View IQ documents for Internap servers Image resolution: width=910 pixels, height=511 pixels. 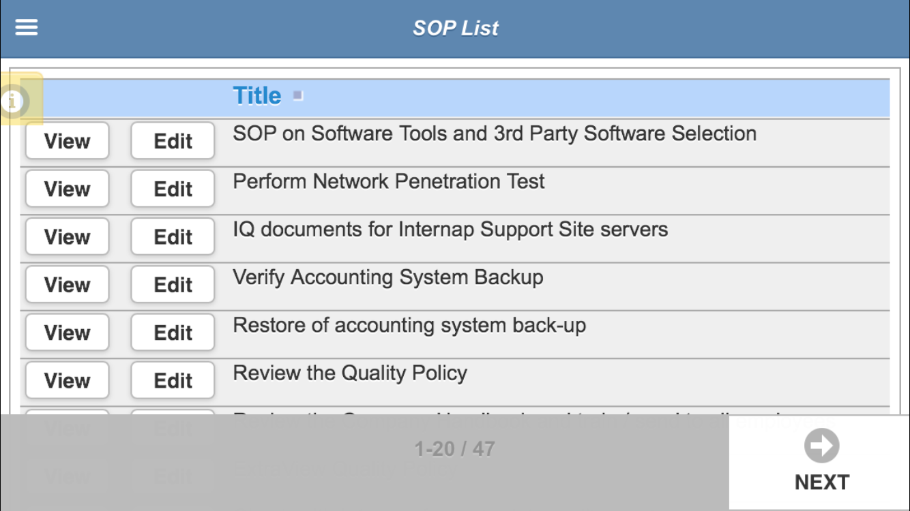(x=67, y=237)
